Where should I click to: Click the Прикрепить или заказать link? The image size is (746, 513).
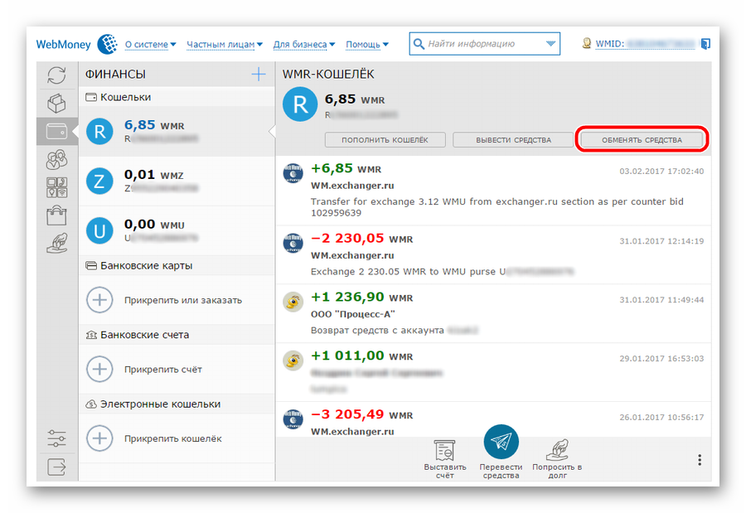click(x=183, y=300)
